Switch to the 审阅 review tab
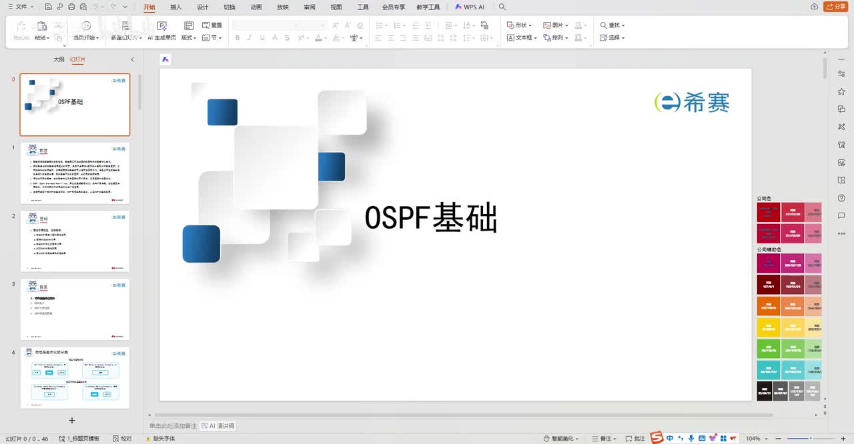This screenshot has height=444, width=854. point(309,7)
